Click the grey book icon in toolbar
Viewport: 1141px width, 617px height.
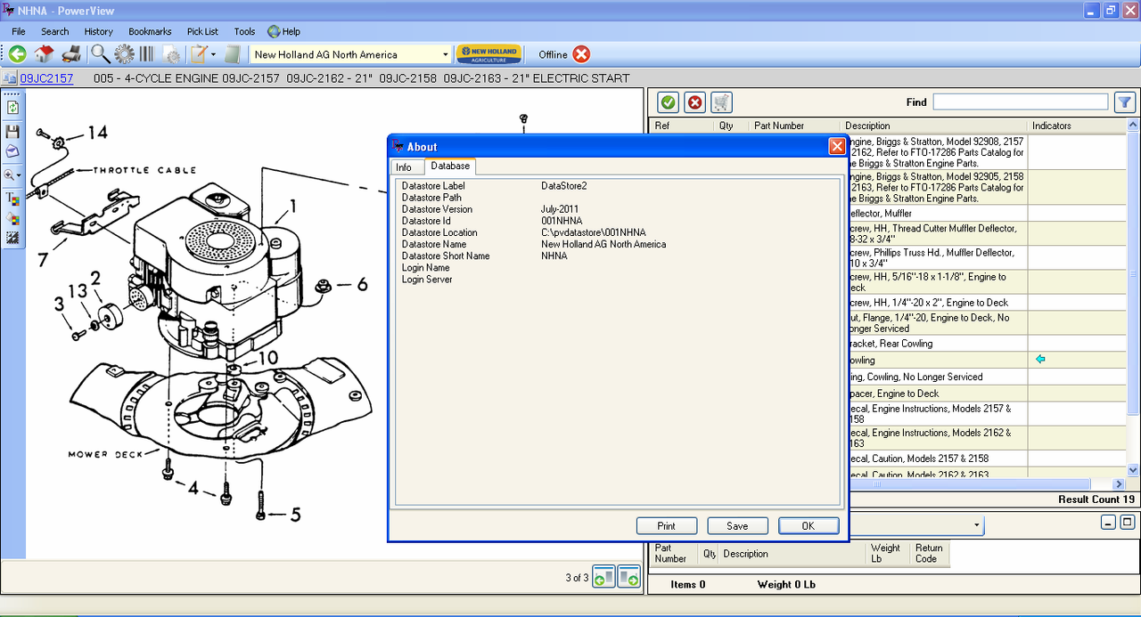[x=233, y=54]
